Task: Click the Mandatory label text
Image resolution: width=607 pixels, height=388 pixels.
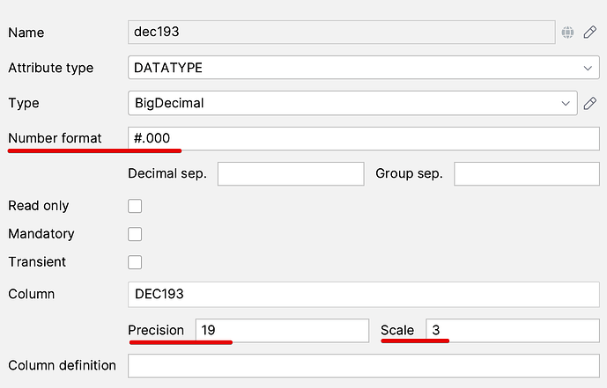Action: (x=41, y=234)
